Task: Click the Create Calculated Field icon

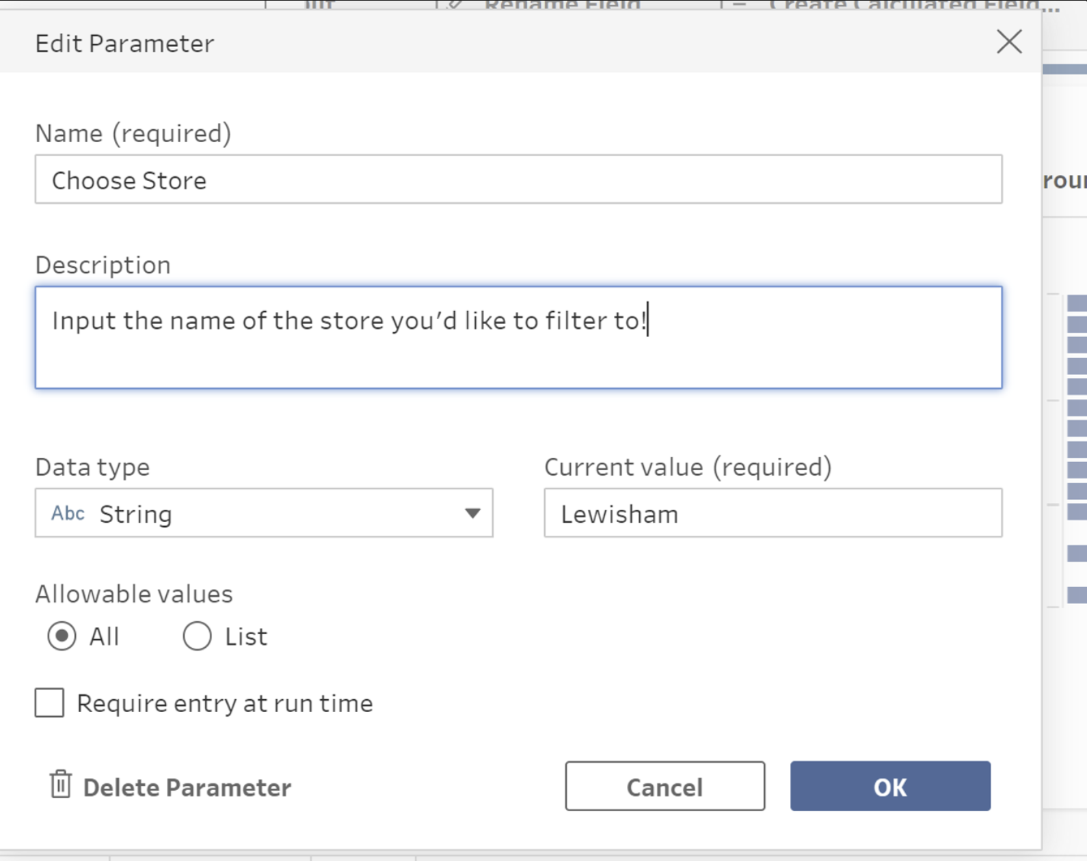Action: click(740, 4)
